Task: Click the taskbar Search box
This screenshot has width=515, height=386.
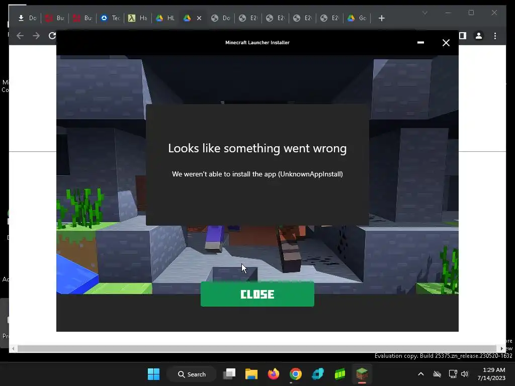Action: [192, 374]
